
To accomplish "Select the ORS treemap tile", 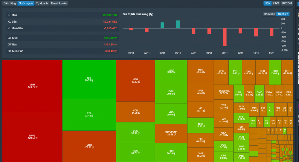I will click(x=249, y=93).
